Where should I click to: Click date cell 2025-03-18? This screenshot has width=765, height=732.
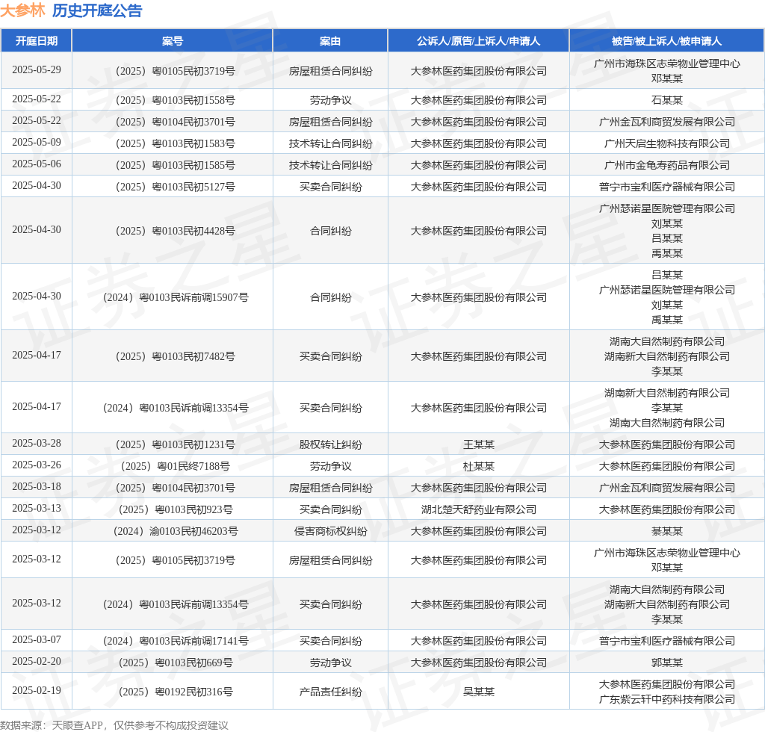37,487
